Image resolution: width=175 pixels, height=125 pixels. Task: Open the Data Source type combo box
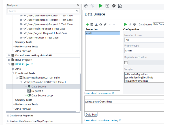[159, 25]
